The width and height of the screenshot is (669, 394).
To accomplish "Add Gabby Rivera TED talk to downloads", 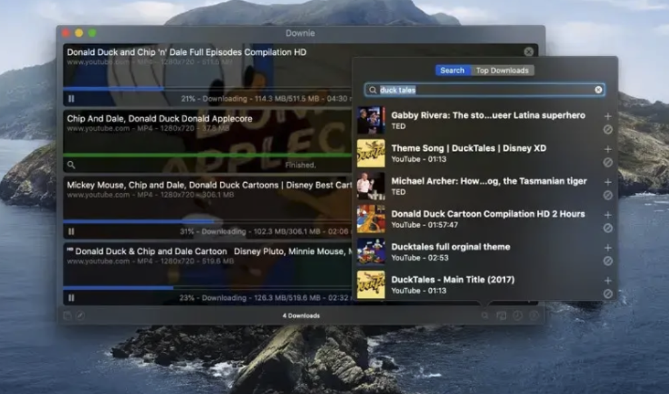I will click(x=608, y=116).
